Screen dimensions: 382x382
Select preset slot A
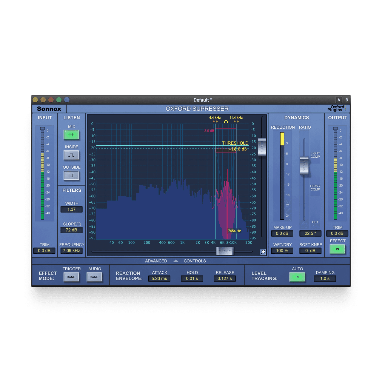coord(339,100)
